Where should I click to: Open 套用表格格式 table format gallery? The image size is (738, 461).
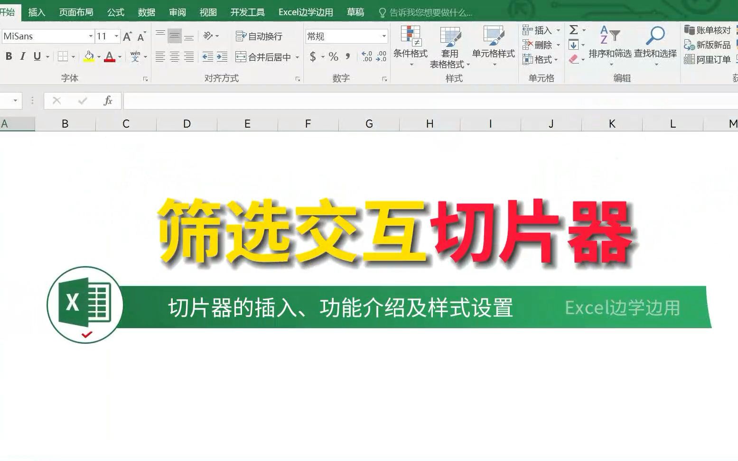click(449, 47)
